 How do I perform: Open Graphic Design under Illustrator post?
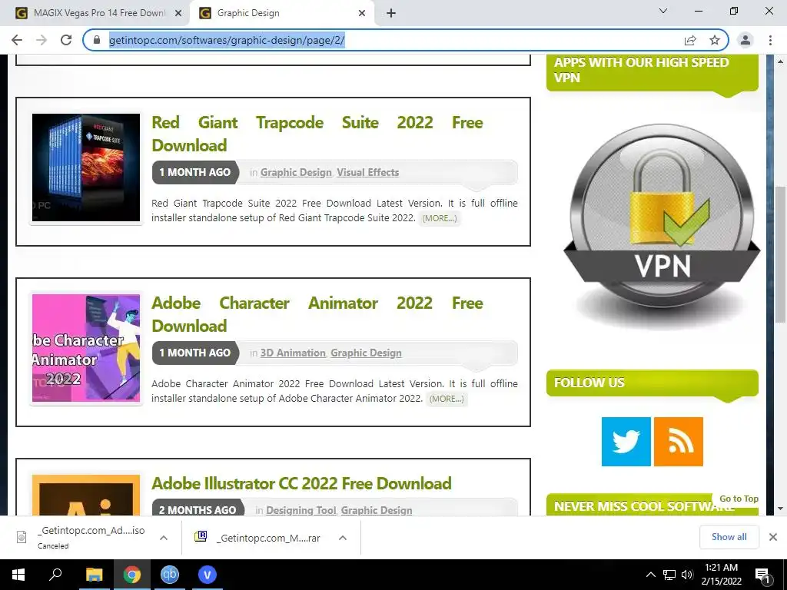pos(377,510)
